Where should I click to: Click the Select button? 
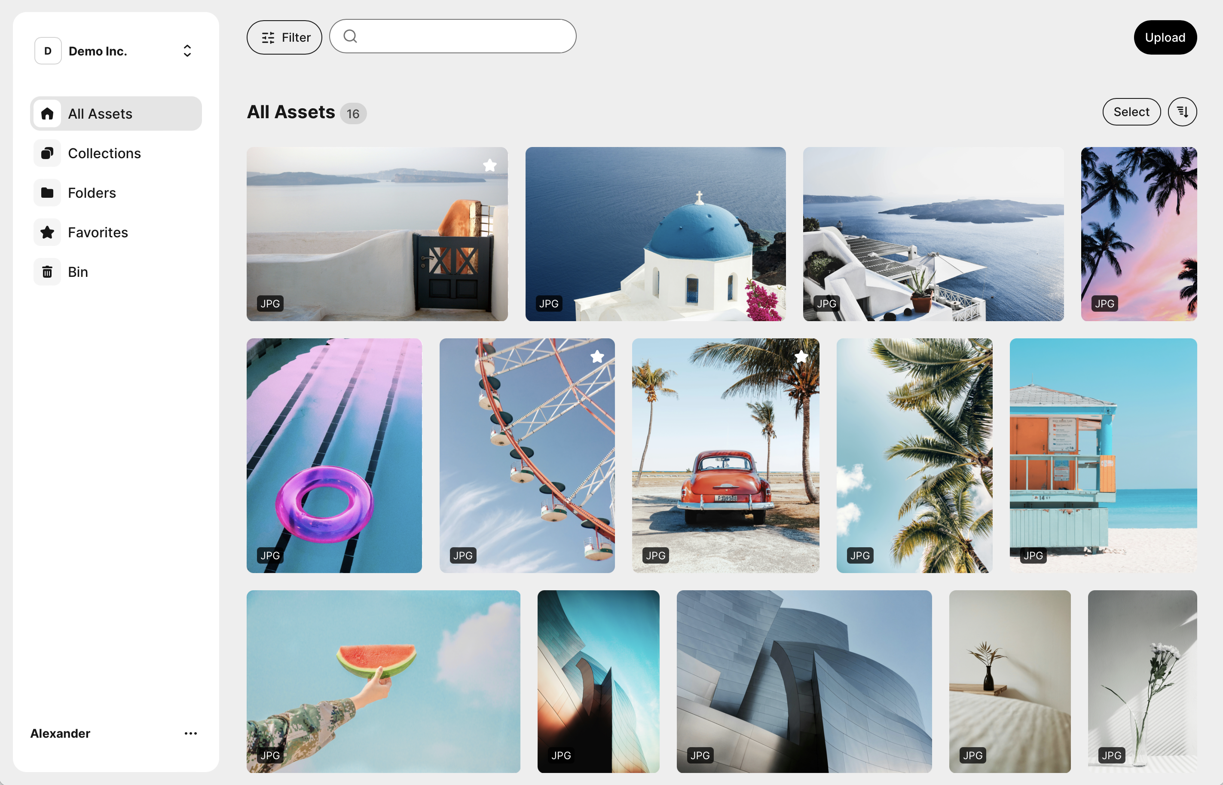(1131, 111)
